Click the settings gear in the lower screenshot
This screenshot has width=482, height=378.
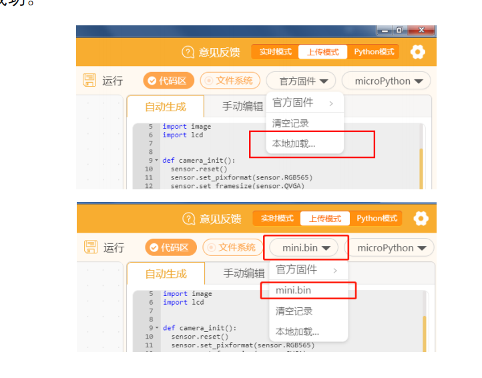[x=421, y=219]
